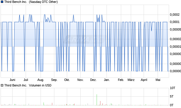
Task: Click the green volume bar at start of August
Action: pos(43,104)
